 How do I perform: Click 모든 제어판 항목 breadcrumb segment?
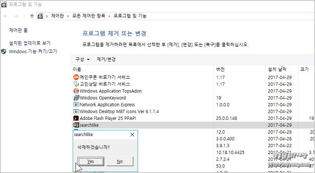88,16
